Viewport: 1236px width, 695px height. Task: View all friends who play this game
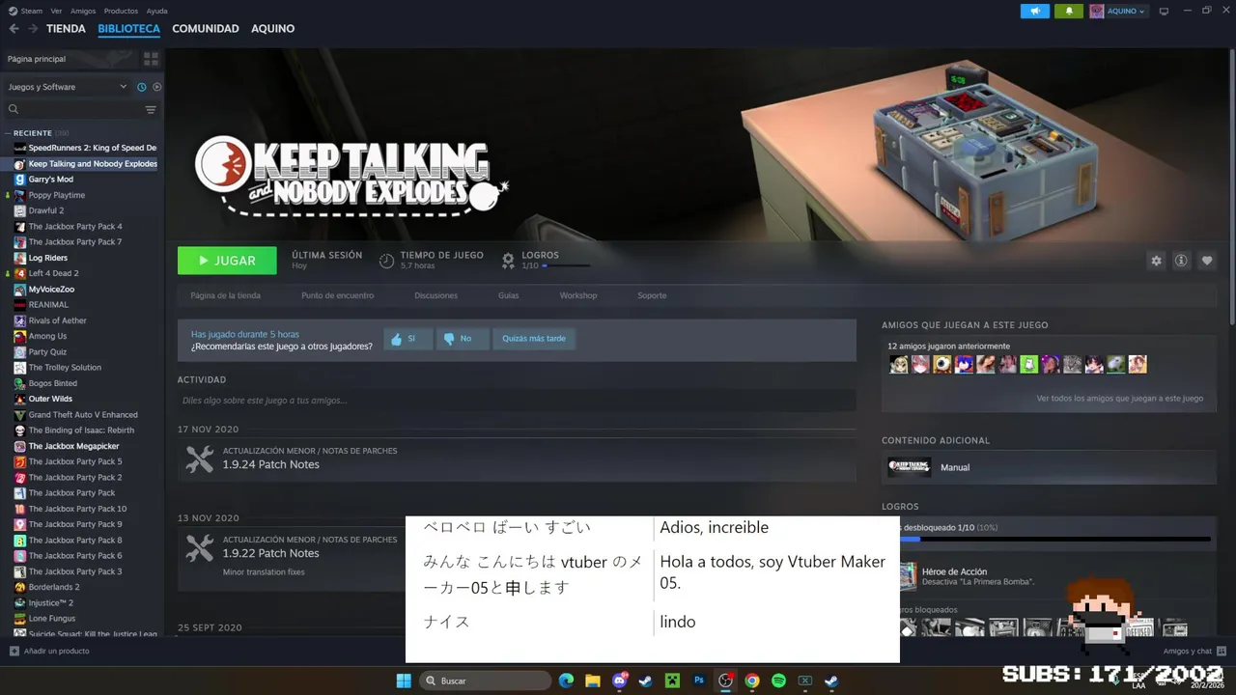(x=1120, y=398)
